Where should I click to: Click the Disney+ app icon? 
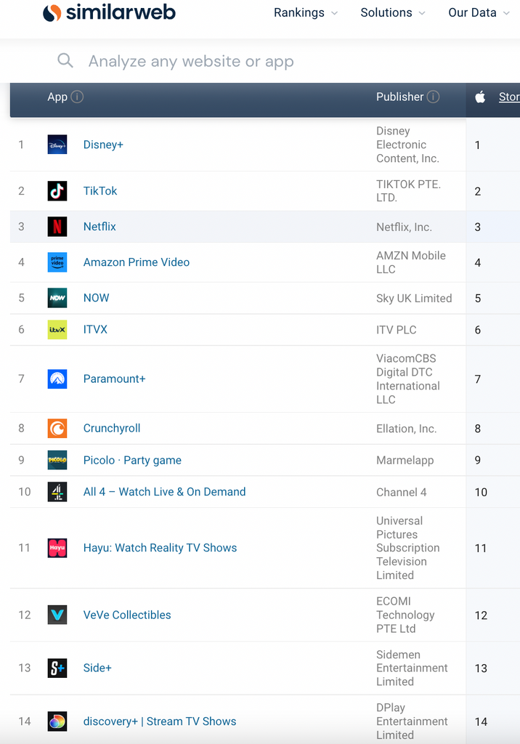57,145
